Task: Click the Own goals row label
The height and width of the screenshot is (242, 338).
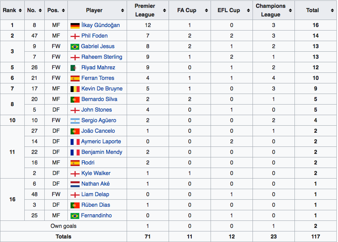Action: point(64,226)
